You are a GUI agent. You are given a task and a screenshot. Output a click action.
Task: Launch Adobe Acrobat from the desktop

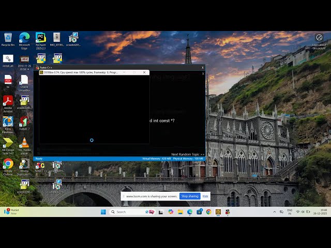[8, 102]
